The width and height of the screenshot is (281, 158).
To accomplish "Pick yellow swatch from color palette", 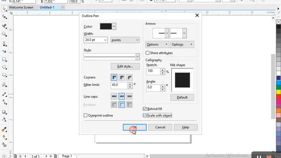I will click(x=278, y=92).
